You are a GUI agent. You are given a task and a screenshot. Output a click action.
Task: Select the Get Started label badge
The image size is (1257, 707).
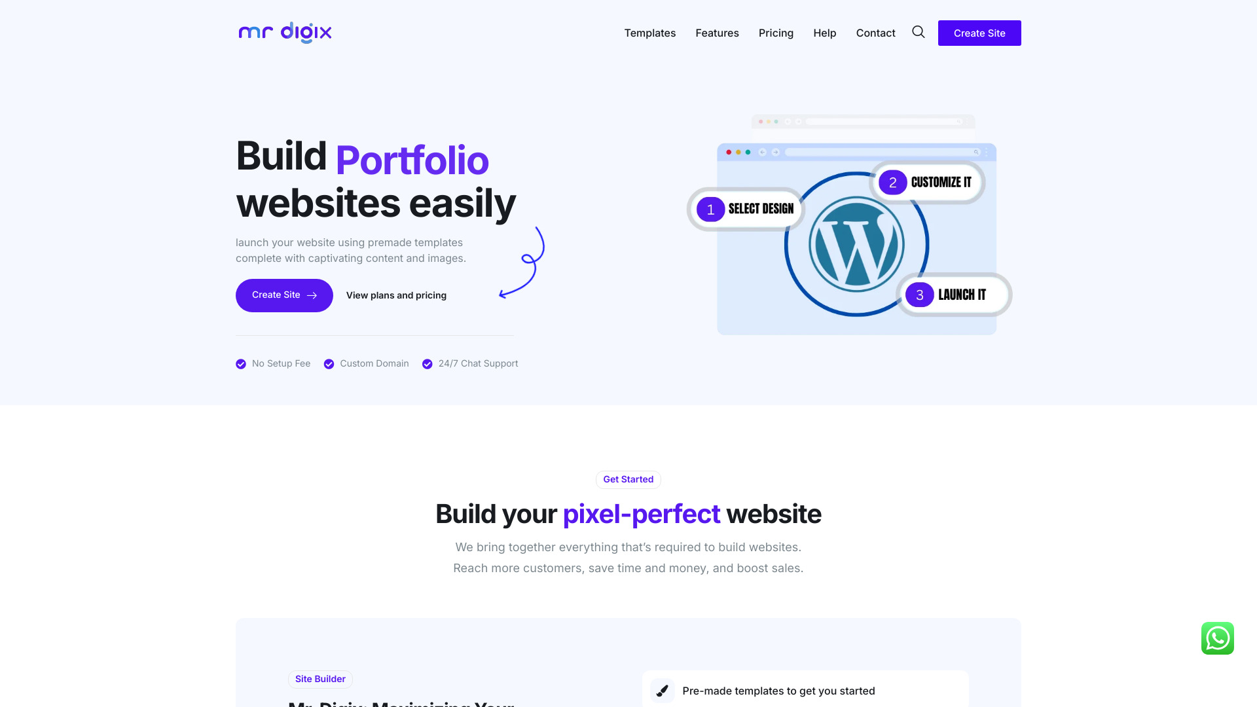point(628,479)
